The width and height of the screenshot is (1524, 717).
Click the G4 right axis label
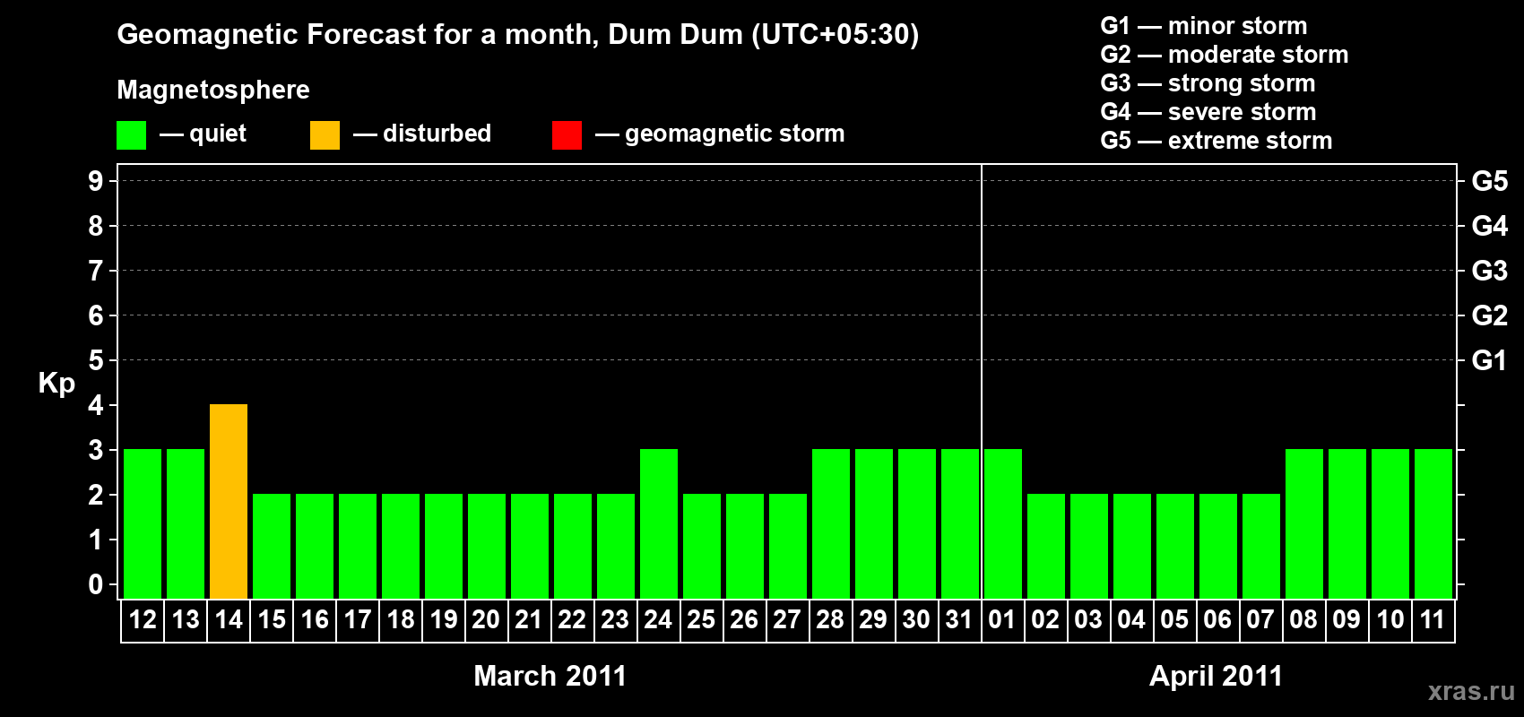click(1489, 226)
